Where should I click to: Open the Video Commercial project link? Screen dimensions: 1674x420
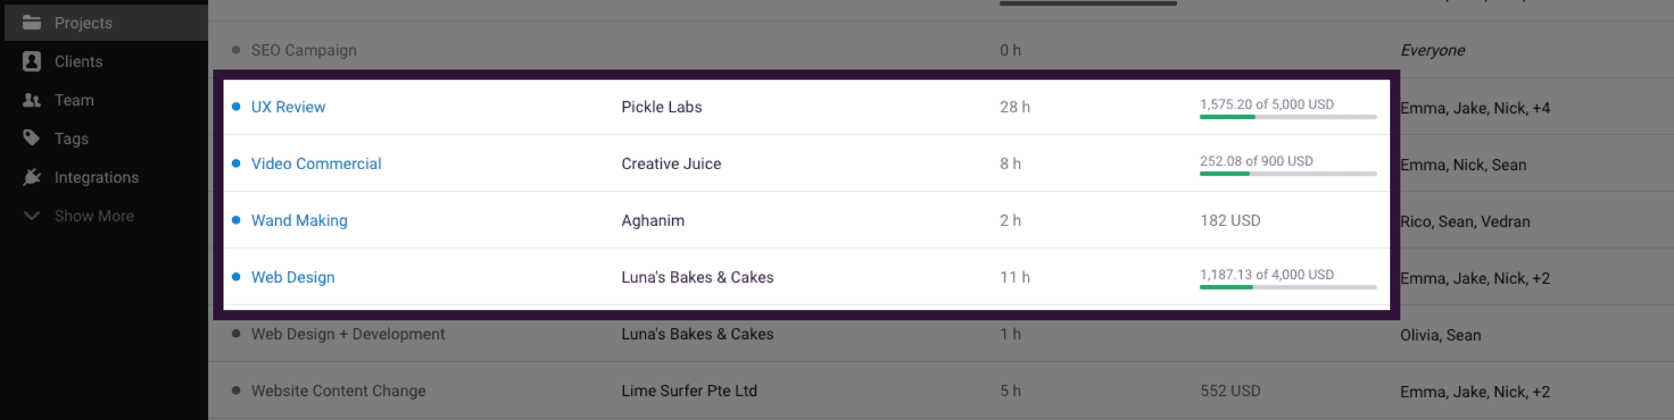(x=316, y=164)
